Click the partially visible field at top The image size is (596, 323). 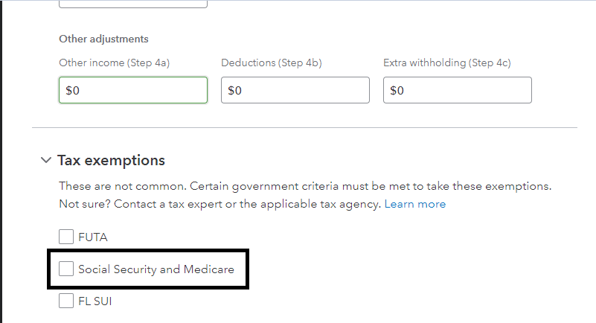coord(132,4)
